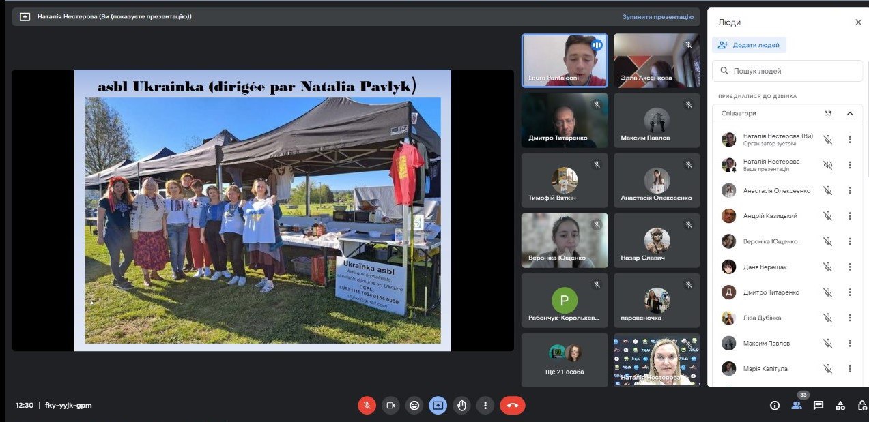The height and width of the screenshot is (422, 869).
Task: Click muted mic icon for Анастасія Олексєєнко in list
Action: [x=827, y=191]
